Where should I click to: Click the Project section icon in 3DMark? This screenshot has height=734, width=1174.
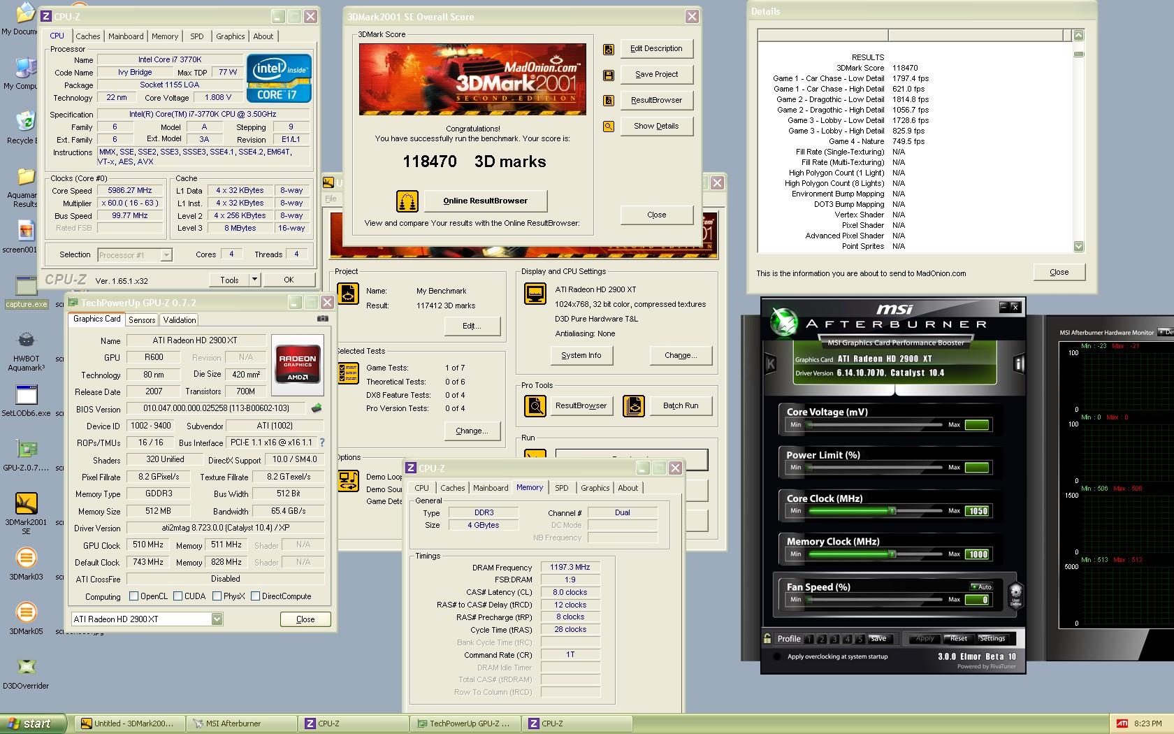point(348,294)
